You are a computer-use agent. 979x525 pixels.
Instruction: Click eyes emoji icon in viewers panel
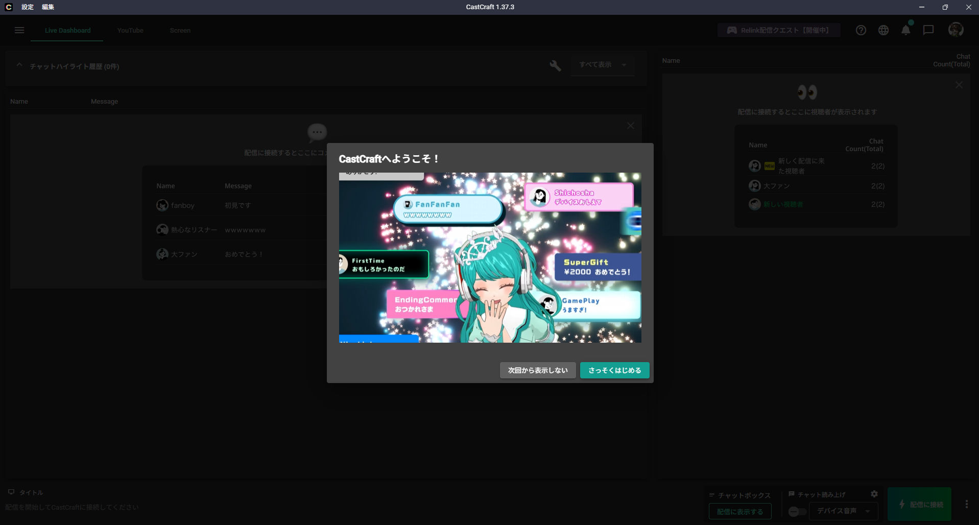[x=807, y=92]
